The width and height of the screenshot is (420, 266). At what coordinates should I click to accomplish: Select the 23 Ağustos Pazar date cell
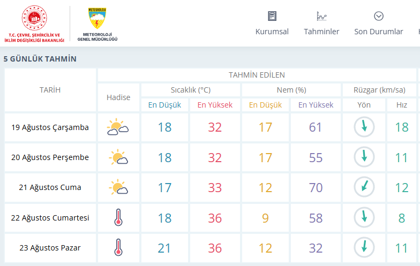[x=50, y=248]
